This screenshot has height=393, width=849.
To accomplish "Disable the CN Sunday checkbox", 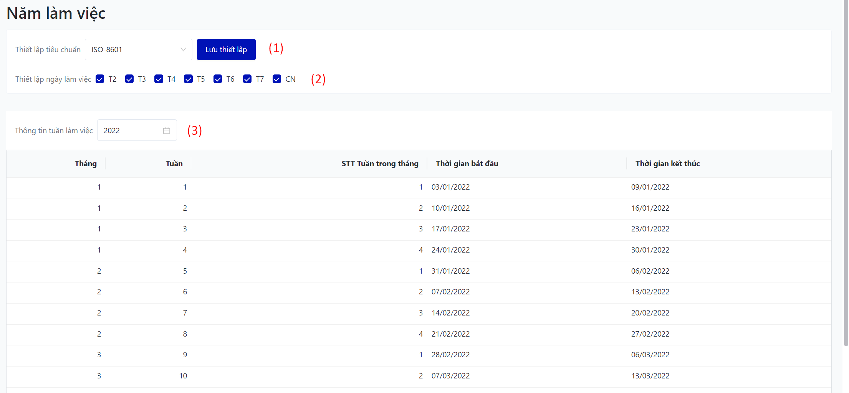I will [x=276, y=79].
